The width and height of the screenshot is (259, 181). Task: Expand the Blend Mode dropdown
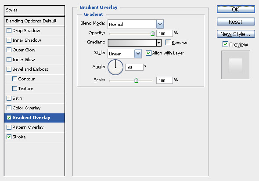[x=160, y=24]
